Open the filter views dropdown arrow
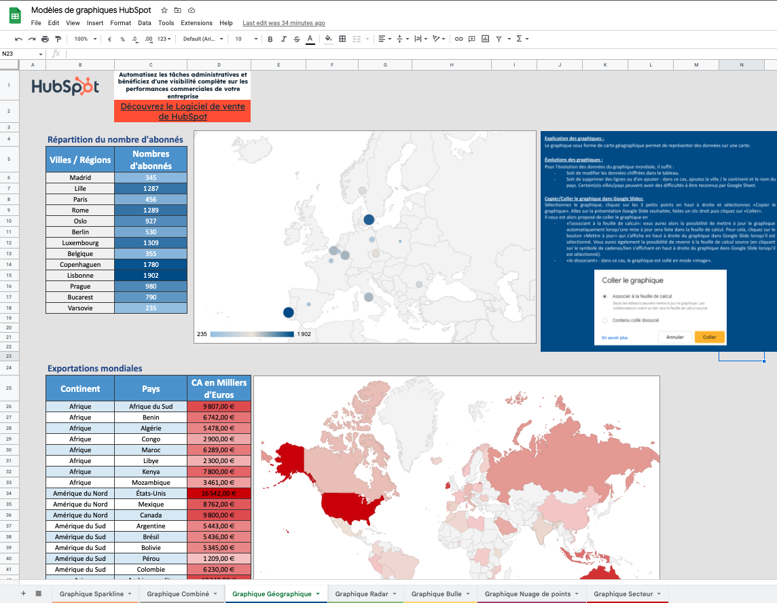 pos(509,39)
